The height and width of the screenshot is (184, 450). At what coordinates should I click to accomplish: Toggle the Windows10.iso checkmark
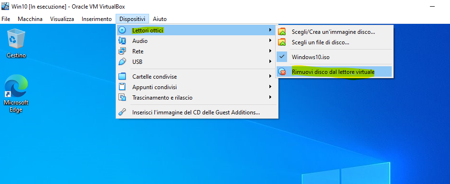coord(282,57)
